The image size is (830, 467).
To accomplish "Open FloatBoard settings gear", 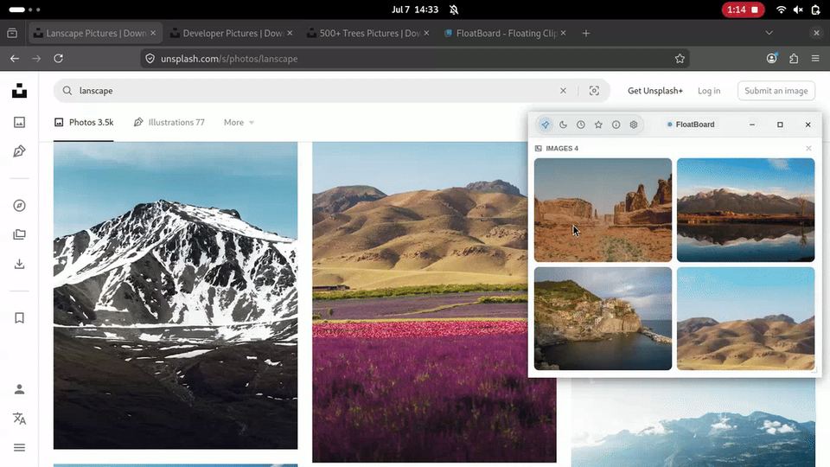I will pos(634,125).
